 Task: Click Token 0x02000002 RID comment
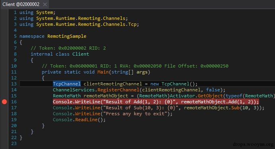(x=68, y=48)
